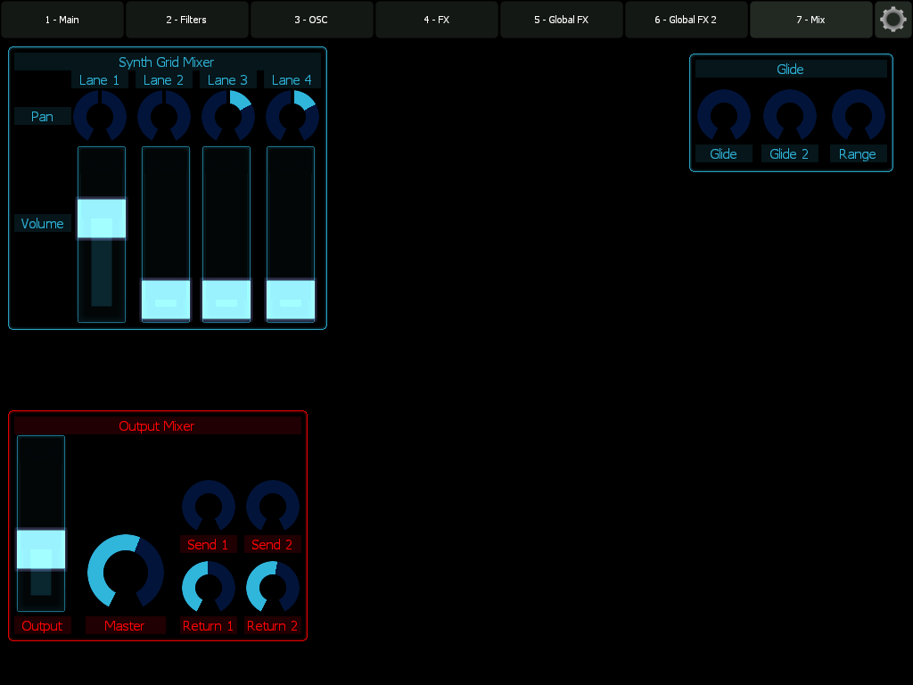Screen dimensions: 913x685
Task: Click the Send 1 knob
Action: pyautogui.click(x=209, y=507)
